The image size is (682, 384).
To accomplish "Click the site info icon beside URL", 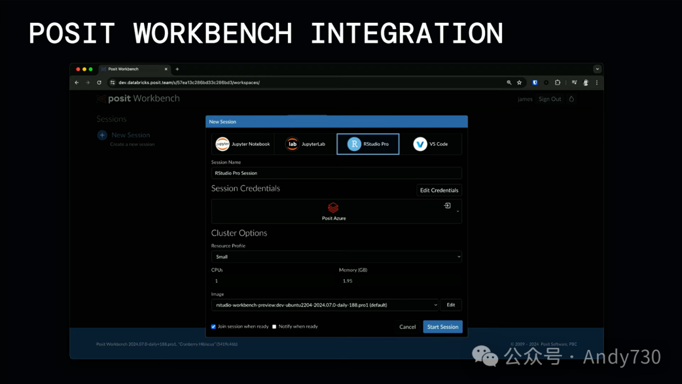I will click(112, 83).
